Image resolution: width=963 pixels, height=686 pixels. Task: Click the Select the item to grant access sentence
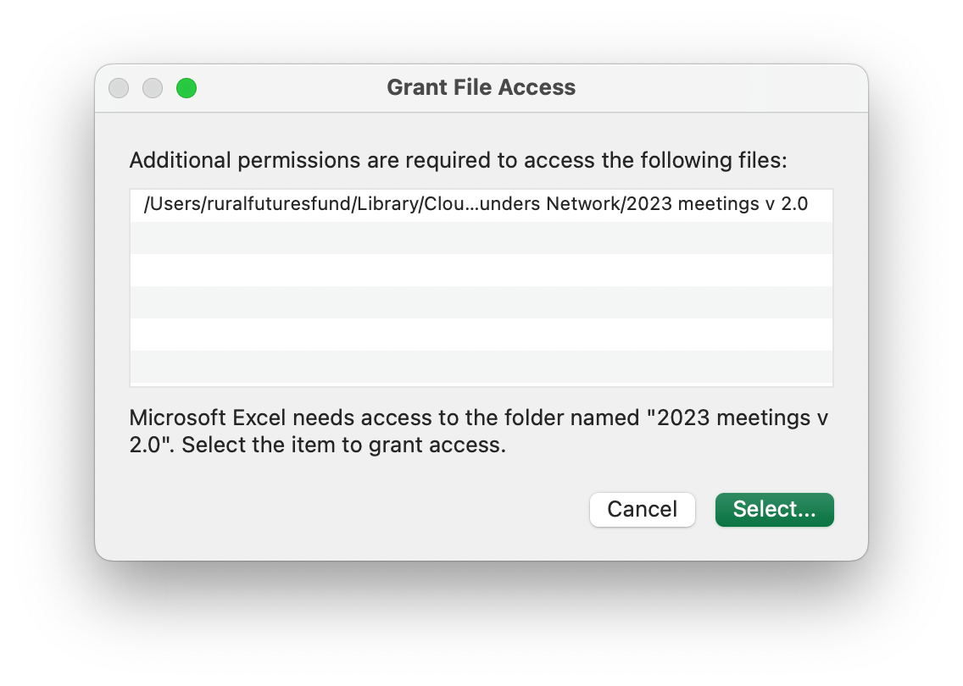coord(343,445)
